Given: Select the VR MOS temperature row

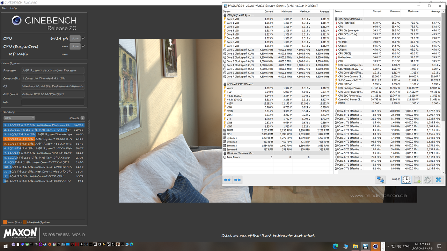Looking at the screenshot, I should pos(388,42).
